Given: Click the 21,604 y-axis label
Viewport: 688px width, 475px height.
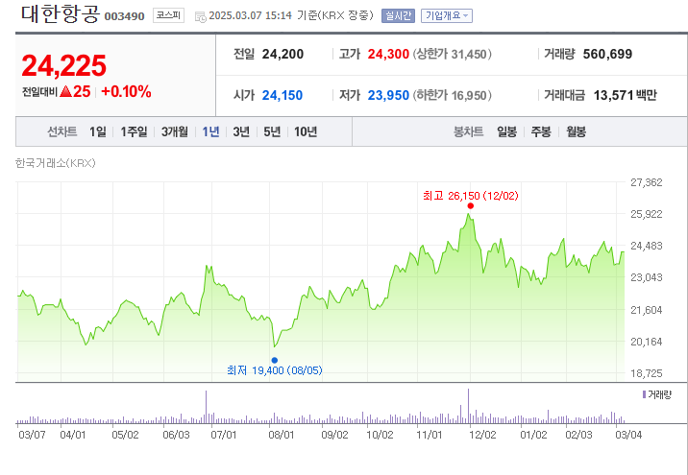Looking at the screenshot, I should [x=647, y=310].
